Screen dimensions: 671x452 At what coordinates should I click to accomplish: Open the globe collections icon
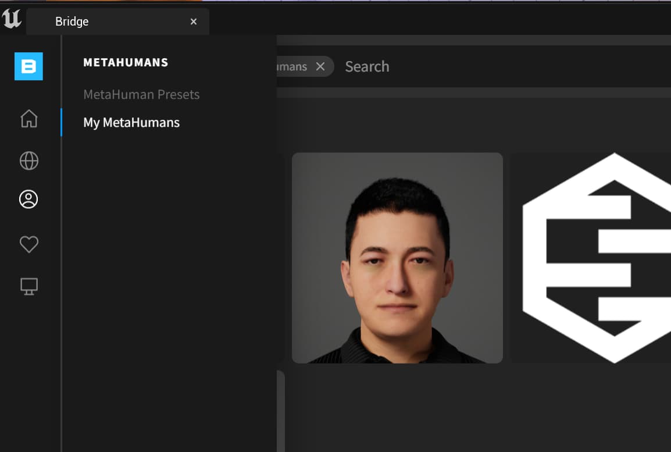pyautogui.click(x=29, y=161)
